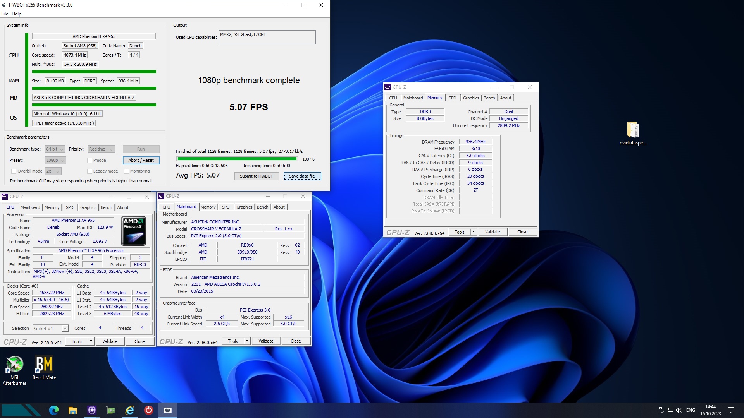Screen dimensions: 744x418
Task: Switch to Graphics tab in CPU-Z Mainboard window
Action: [244, 207]
